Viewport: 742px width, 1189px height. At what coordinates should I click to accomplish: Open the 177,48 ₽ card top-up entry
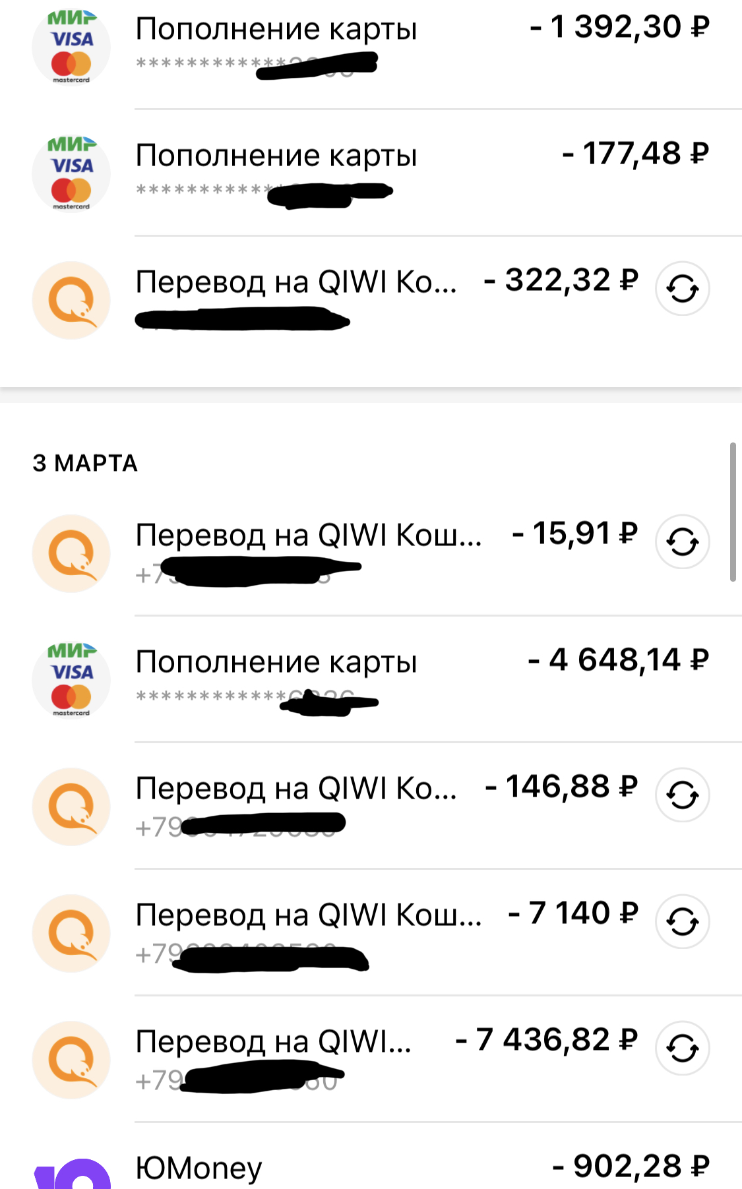(x=276, y=156)
